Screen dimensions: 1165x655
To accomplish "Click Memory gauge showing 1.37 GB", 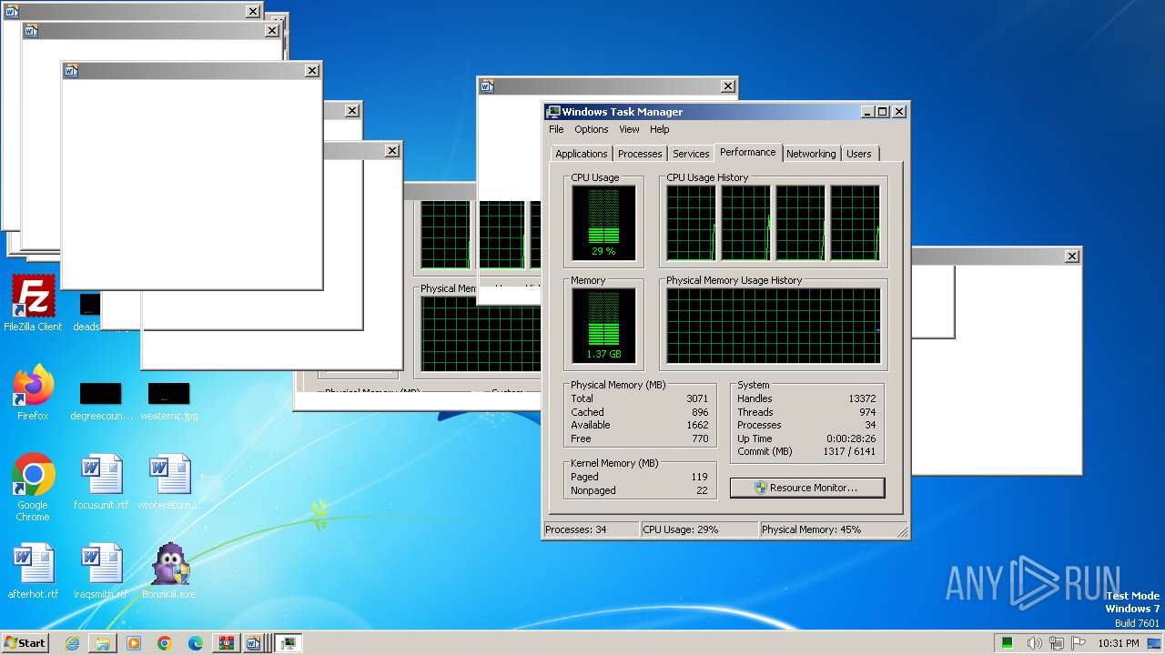I will coord(603,326).
